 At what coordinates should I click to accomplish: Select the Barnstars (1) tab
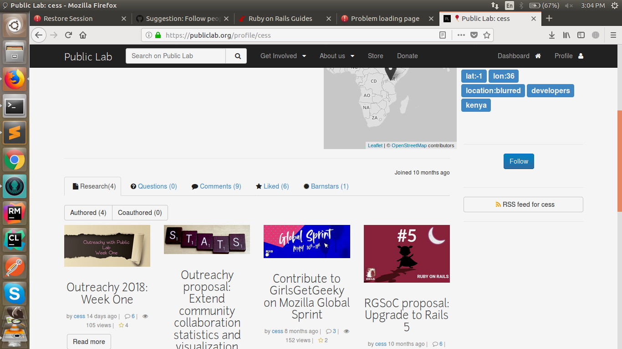(326, 186)
